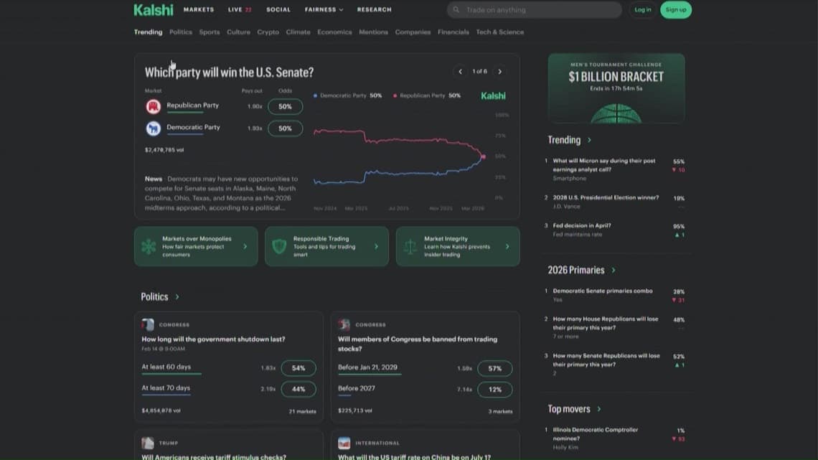Click the Markets over Monopolies snowflake icon
This screenshot has height=460, width=818.
(149, 246)
